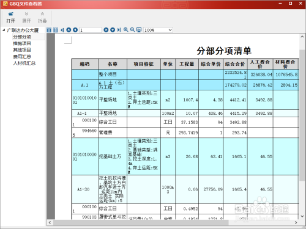Click the 折叠 collapse-all button
Viewport: 306px width, 229px height.
click(42, 18)
